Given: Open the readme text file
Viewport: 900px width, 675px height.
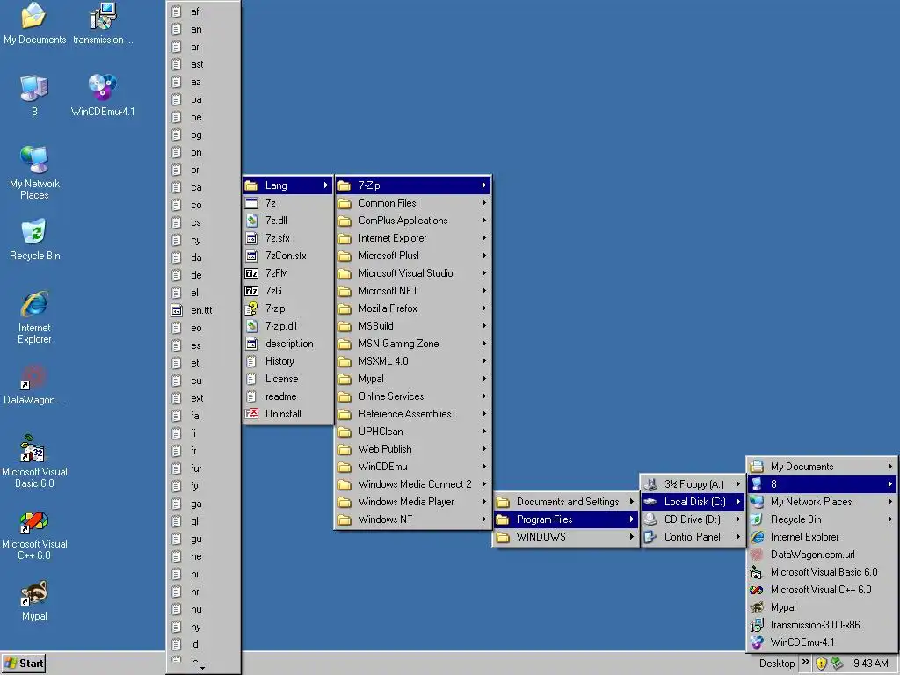Looking at the screenshot, I should (x=287, y=396).
